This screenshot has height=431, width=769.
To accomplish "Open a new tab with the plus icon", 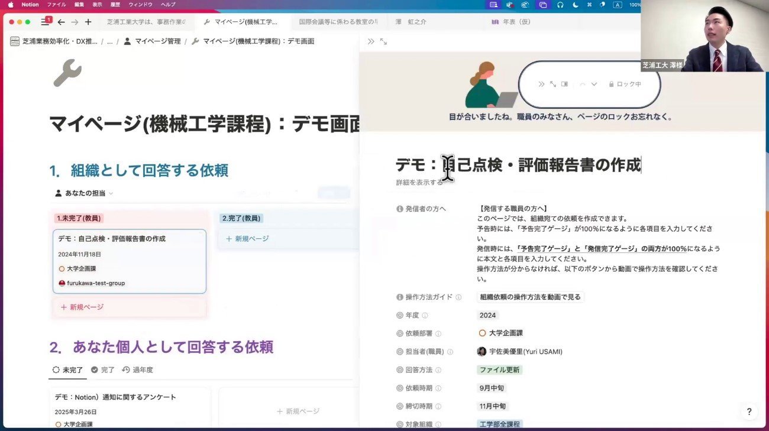I will 88,22.
